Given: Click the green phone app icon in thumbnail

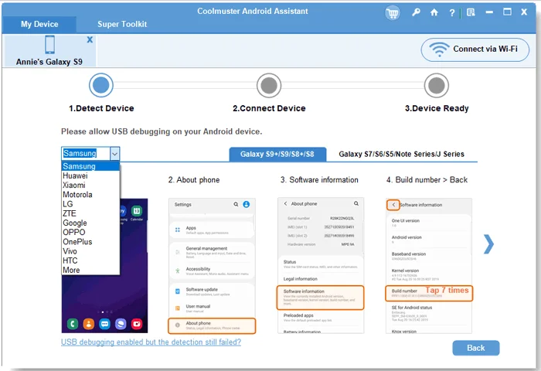Looking at the screenshot, I should tap(73, 324).
